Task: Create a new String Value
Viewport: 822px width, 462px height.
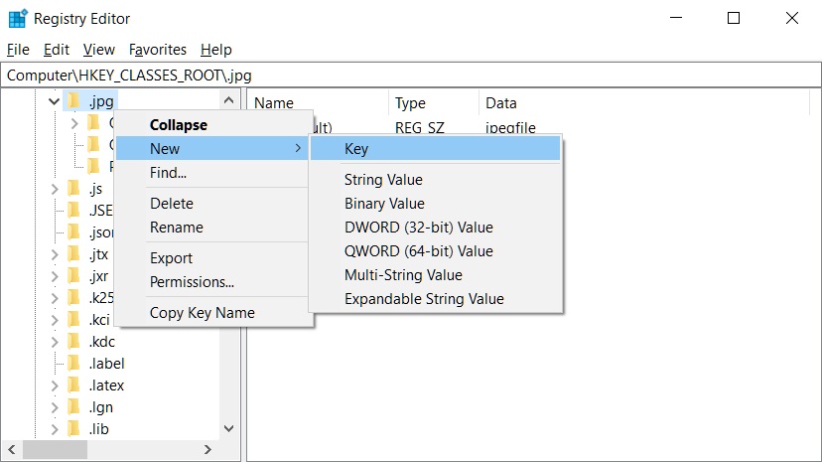Action: [436, 180]
